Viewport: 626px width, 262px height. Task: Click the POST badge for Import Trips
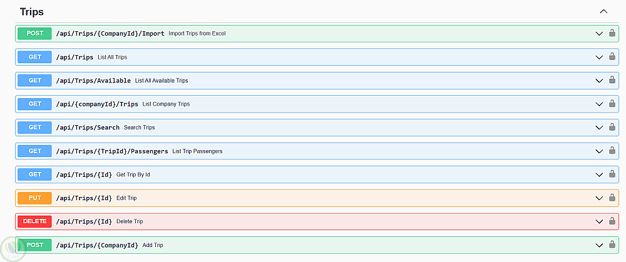click(x=35, y=33)
